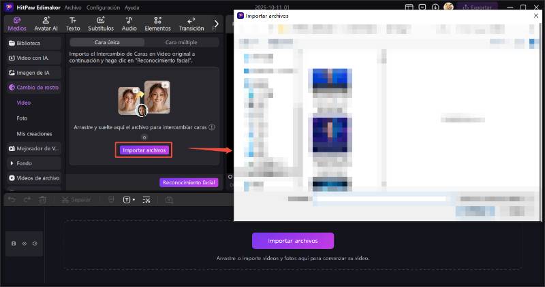Toggle the track lock icon
The width and height of the screenshot is (545, 287).
[14, 243]
